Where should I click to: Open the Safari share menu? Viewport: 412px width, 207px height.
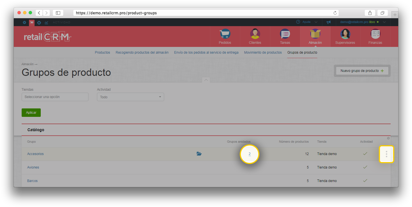(x=370, y=13)
